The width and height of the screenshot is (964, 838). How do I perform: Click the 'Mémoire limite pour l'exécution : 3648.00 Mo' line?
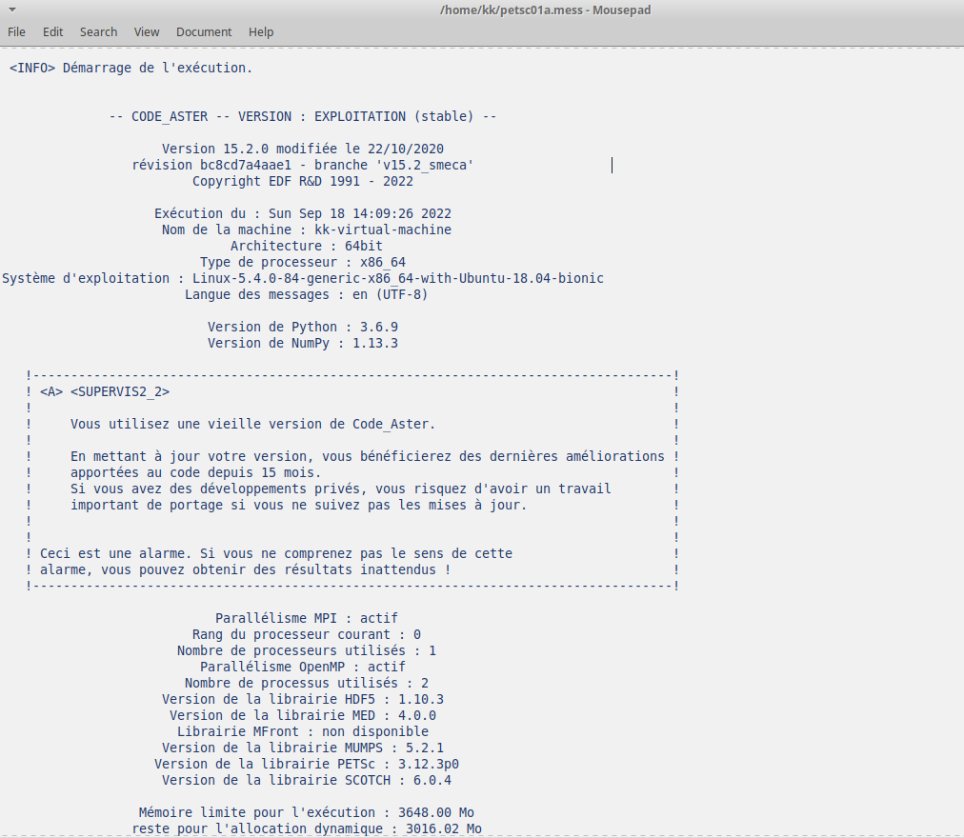307,812
